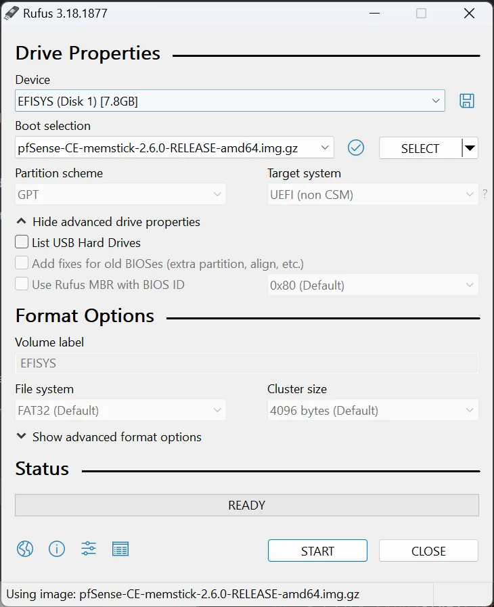
Task: Click the SELECT button to choose image
Action: point(420,148)
